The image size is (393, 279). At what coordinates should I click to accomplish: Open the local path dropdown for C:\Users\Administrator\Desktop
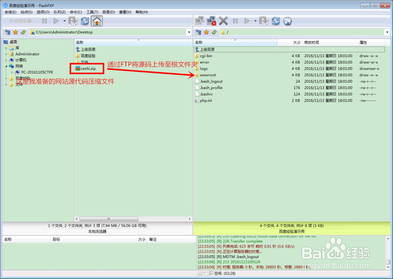[x=189, y=32]
